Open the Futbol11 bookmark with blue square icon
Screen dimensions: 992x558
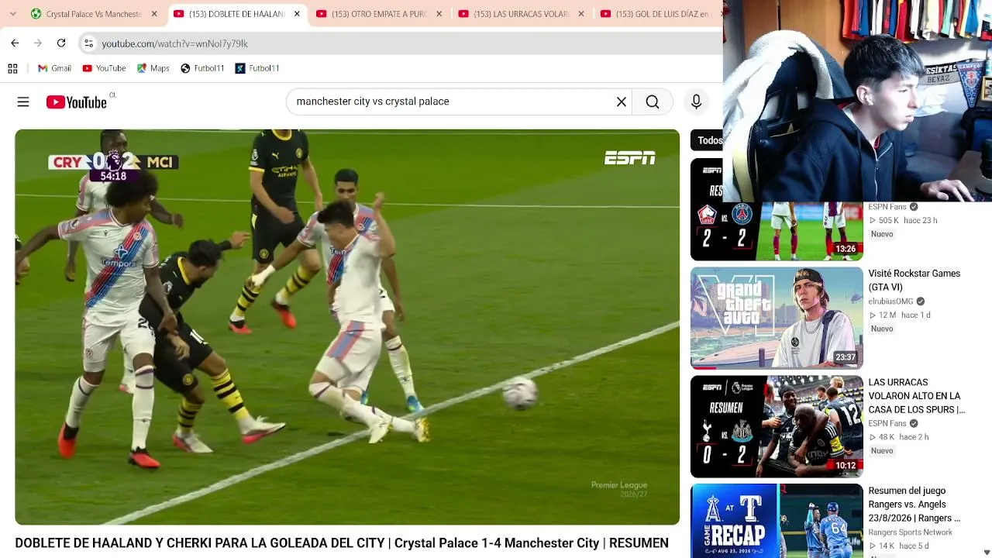[x=257, y=68]
